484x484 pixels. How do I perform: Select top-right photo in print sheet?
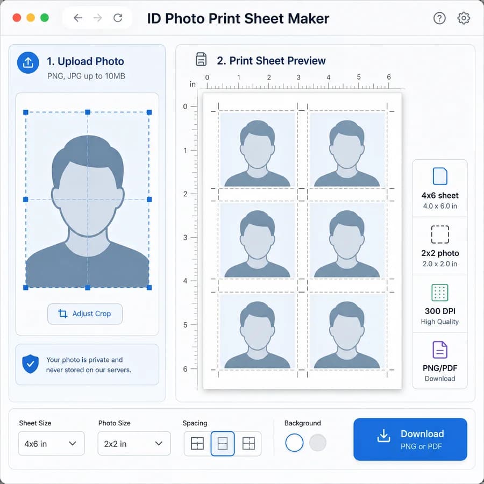[x=347, y=150]
